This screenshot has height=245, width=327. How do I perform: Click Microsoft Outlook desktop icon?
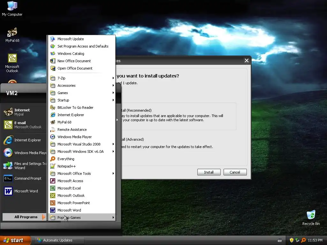point(12,63)
